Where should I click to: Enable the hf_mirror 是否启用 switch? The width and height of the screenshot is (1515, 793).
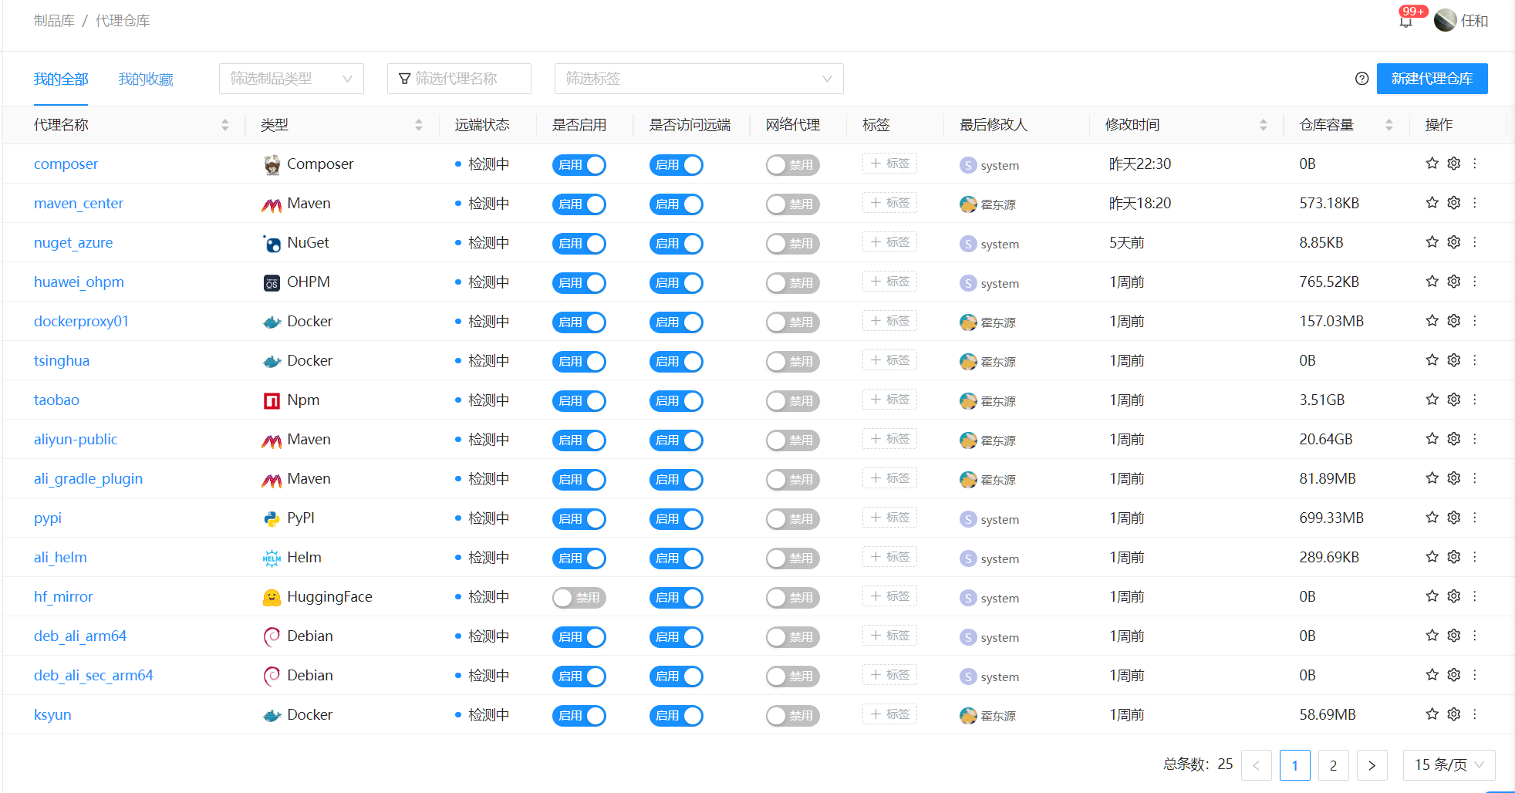point(579,597)
